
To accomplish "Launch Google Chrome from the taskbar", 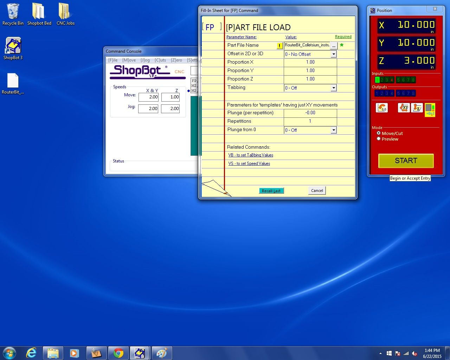I will [118, 353].
